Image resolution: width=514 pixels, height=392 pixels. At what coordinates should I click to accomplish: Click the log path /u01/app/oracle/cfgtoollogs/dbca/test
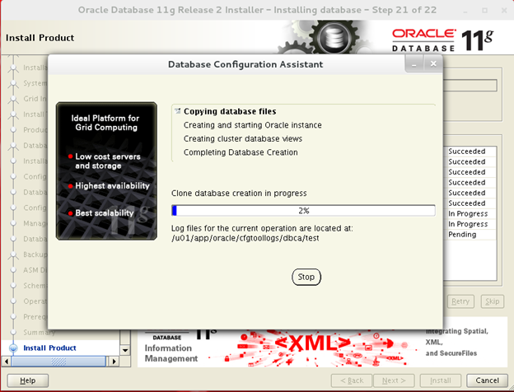245,238
